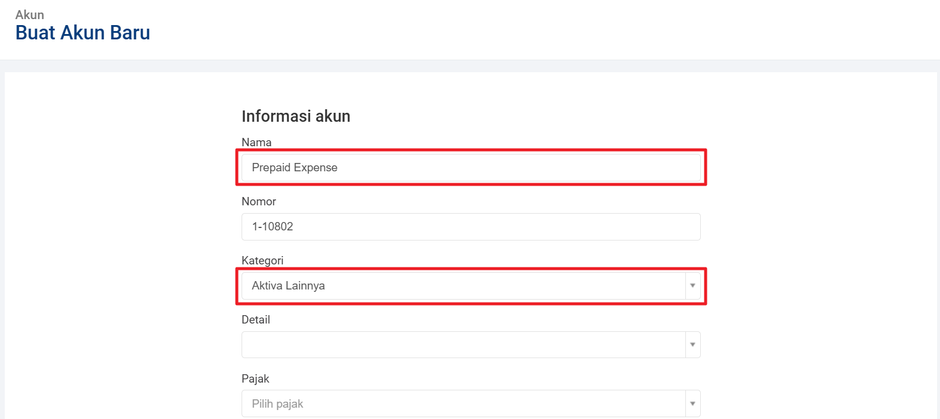Click the Prepaid Expense text value

(x=295, y=168)
